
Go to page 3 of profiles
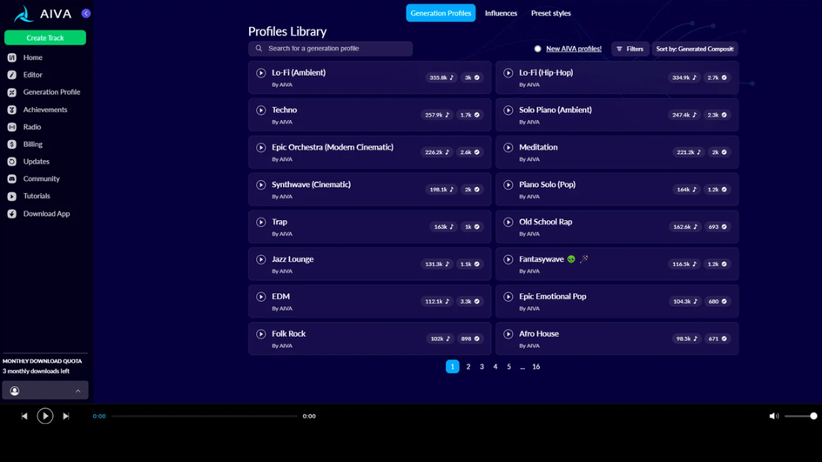[x=482, y=366]
